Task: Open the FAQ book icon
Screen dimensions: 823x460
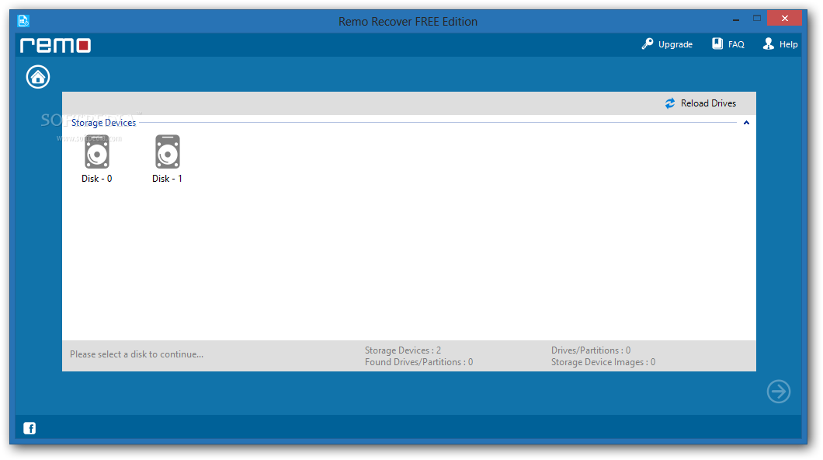Action: tap(717, 44)
